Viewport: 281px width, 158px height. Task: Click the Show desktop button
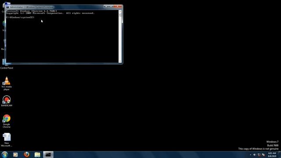click(280, 154)
